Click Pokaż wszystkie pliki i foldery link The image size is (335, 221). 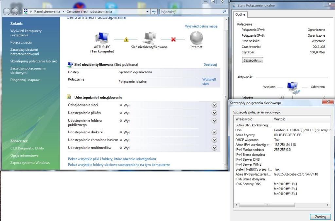(112, 159)
